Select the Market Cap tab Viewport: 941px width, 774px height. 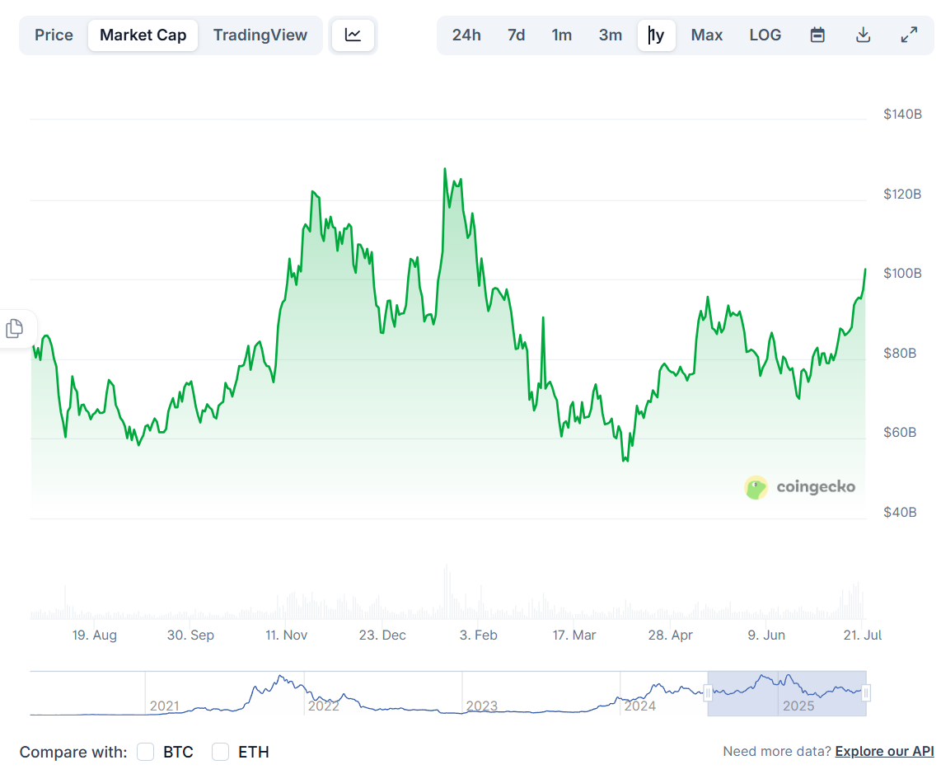[143, 35]
